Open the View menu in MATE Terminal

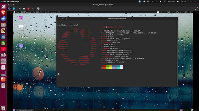click(42, 12)
